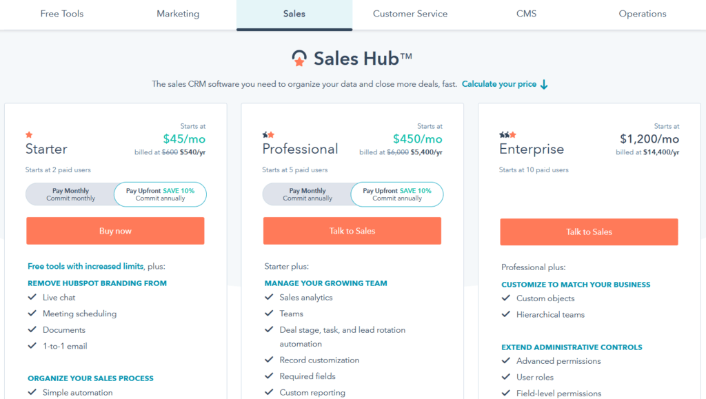The width and height of the screenshot is (706, 399).
Task: Click the Manage Your Growing Team heading
Action: click(326, 283)
